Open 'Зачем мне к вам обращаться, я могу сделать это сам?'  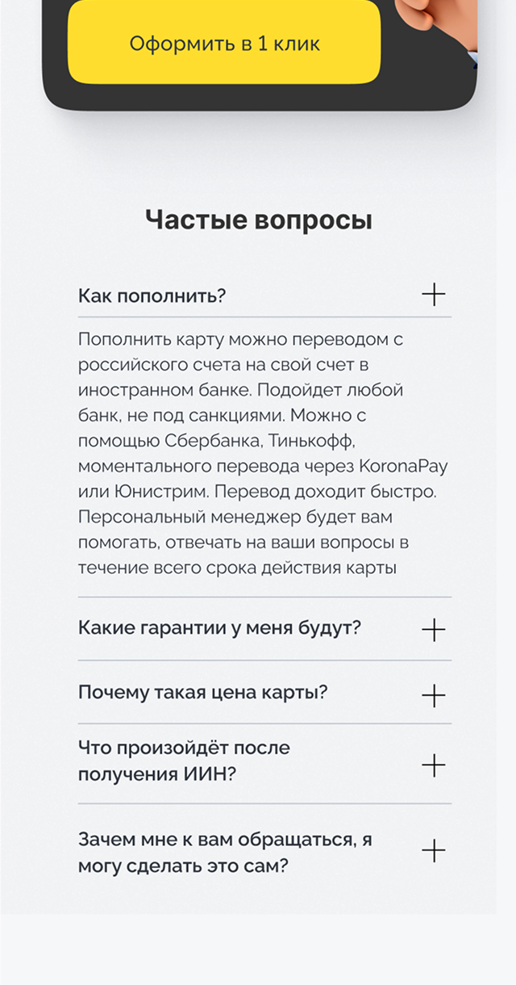click(224, 853)
